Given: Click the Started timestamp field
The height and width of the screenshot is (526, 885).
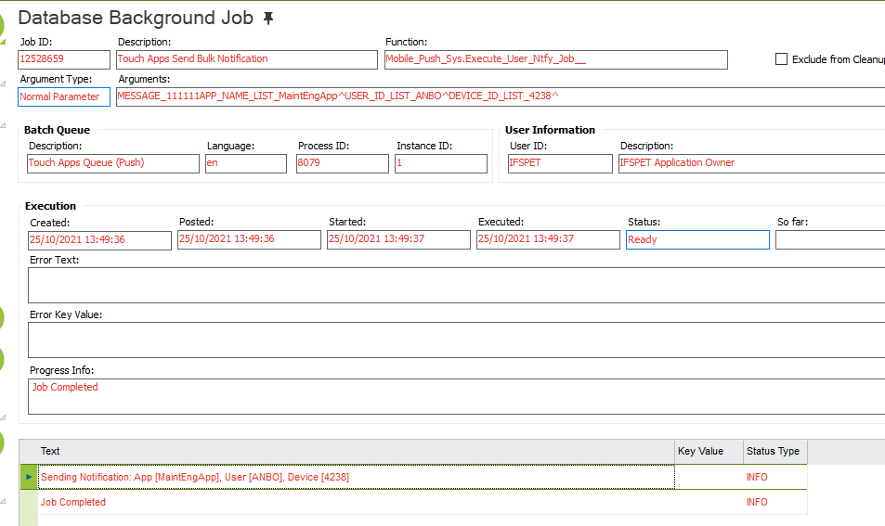Looking at the screenshot, I should 398,239.
